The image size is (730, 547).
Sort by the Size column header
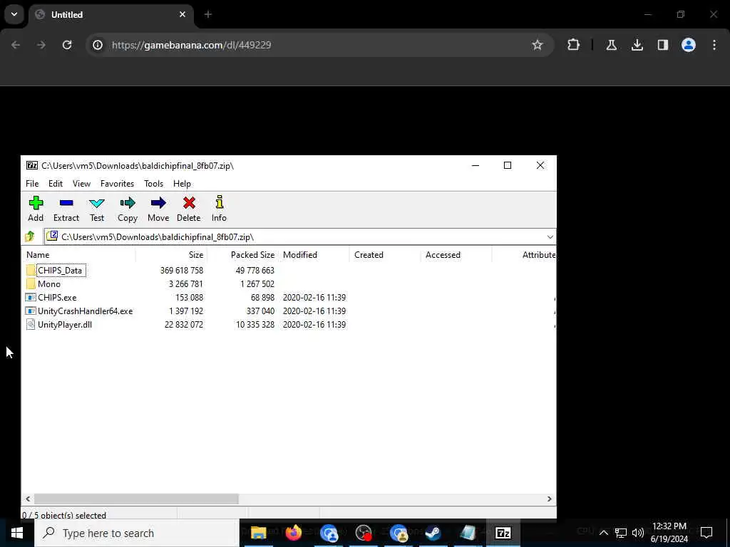[x=171, y=255]
